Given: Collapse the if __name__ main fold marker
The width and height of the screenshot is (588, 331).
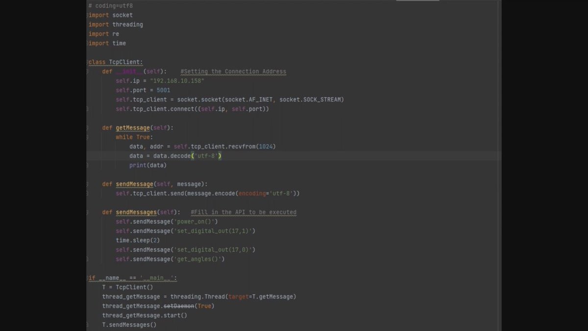Looking at the screenshot, I should (x=88, y=278).
